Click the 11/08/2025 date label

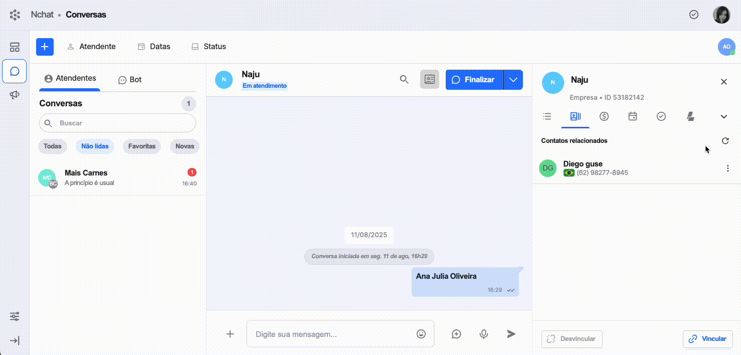point(369,235)
